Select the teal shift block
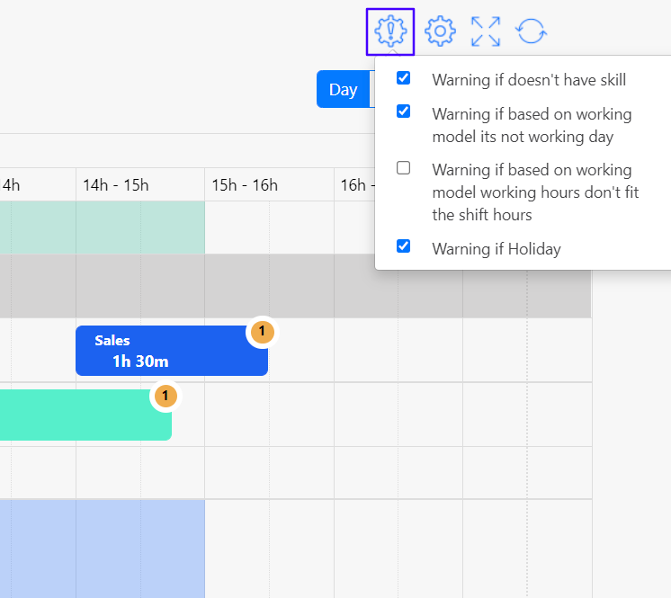The width and height of the screenshot is (671, 598). click(81, 415)
